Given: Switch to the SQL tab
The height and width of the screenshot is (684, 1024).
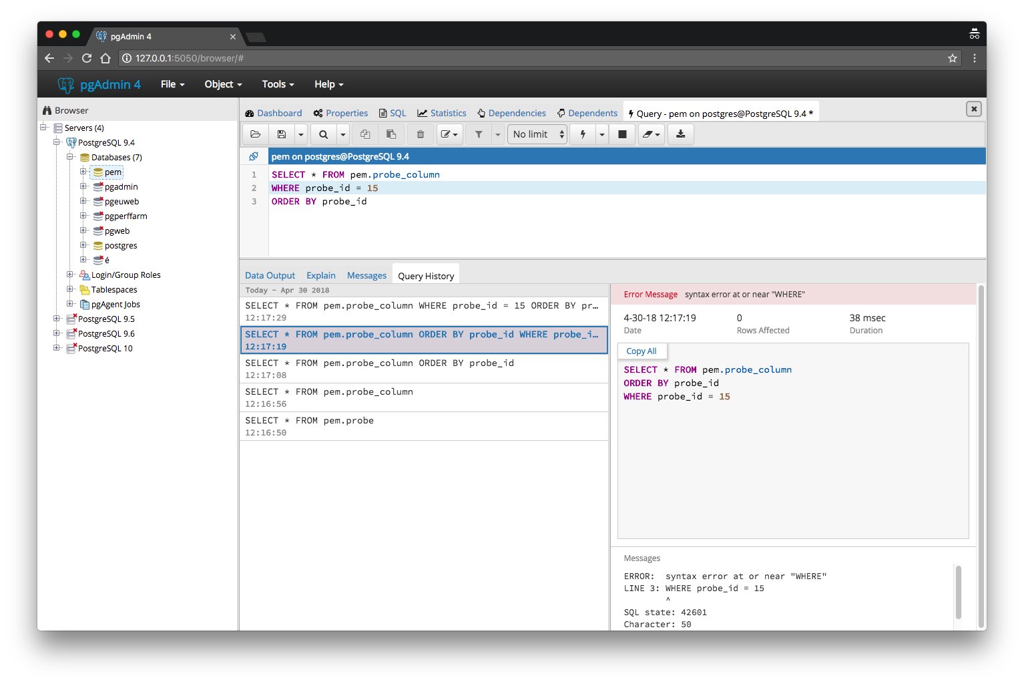Looking at the screenshot, I should point(393,113).
